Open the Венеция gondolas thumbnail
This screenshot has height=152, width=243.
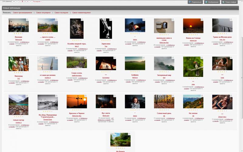pyautogui.click(x=19, y=25)
